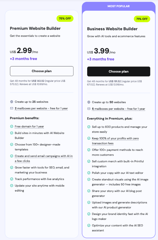Viewport: 158px width, 240px height.
Task: Click checkmark beside Polish your copy text
Action: tap(89, 173)
